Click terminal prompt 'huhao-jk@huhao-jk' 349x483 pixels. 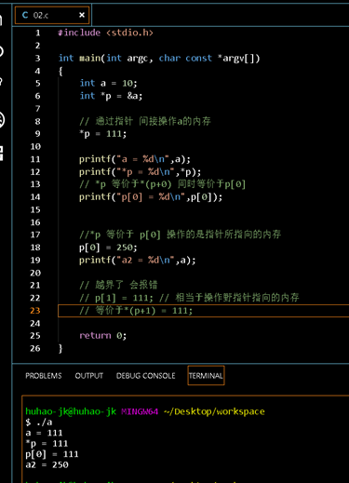pos(71,411)
